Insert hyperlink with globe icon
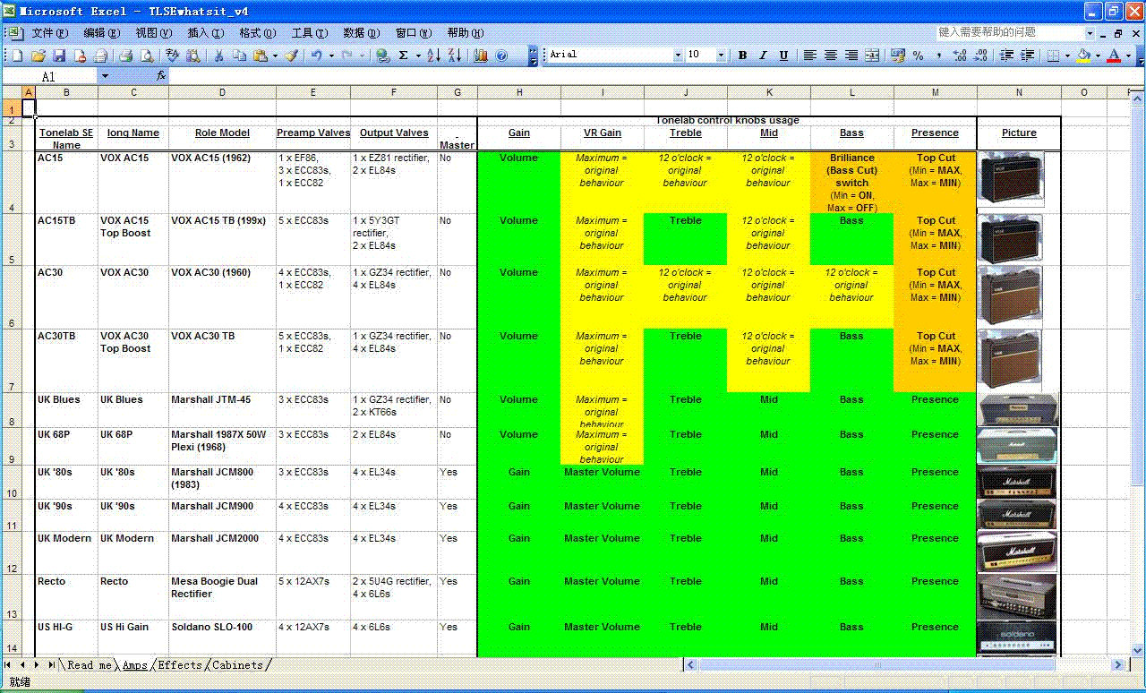 [383, 56]
